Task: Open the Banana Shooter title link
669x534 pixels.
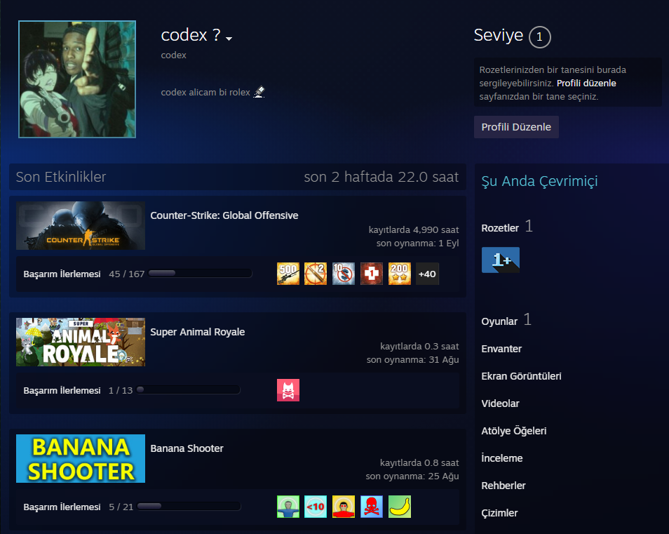Action: point(187,448)
